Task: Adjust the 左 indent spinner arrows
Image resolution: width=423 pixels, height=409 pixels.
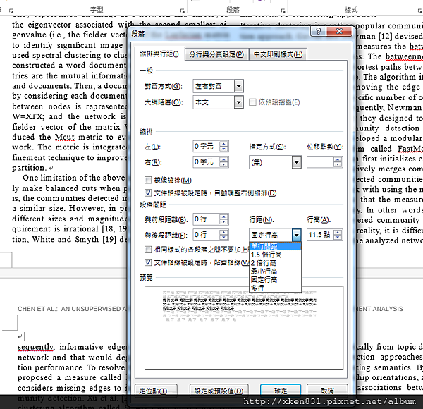Action: [224, 147]
